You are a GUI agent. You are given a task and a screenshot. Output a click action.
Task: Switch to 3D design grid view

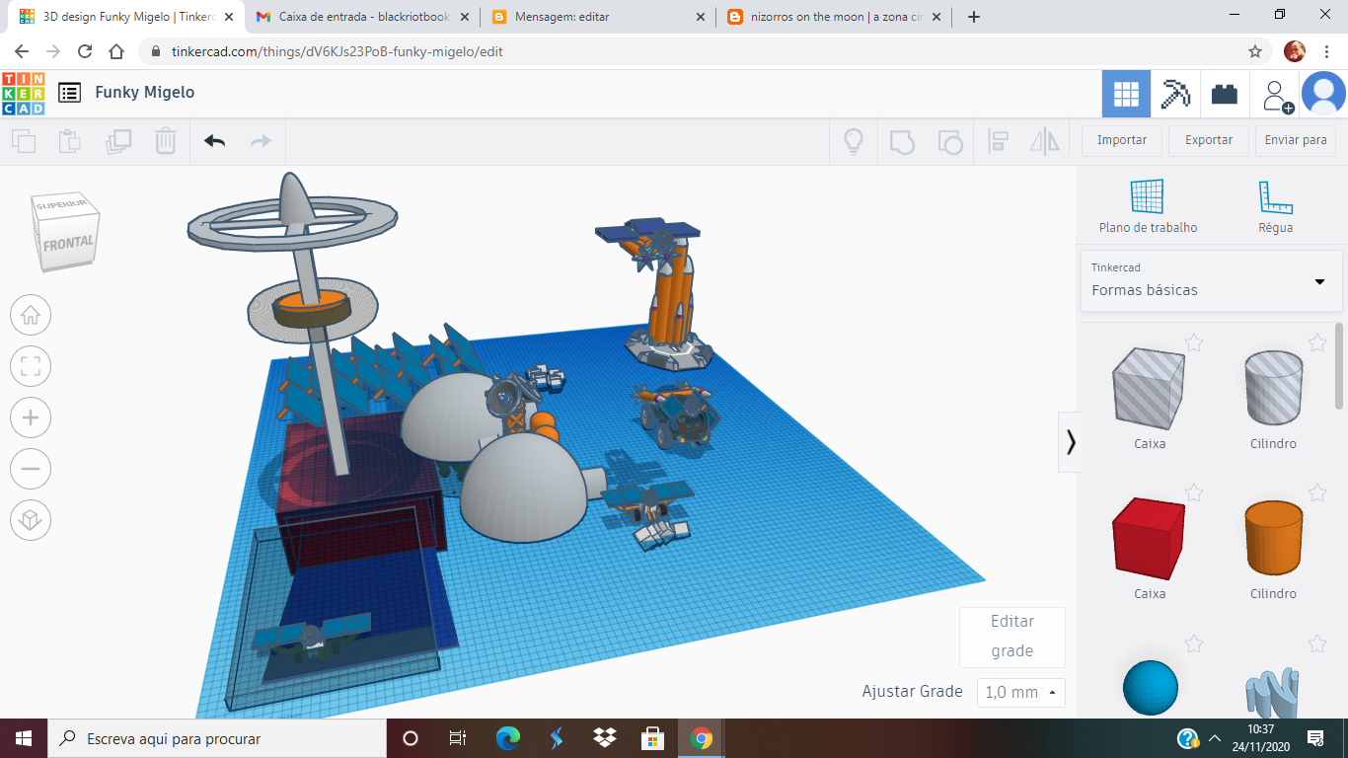[x=1126, y=94]
